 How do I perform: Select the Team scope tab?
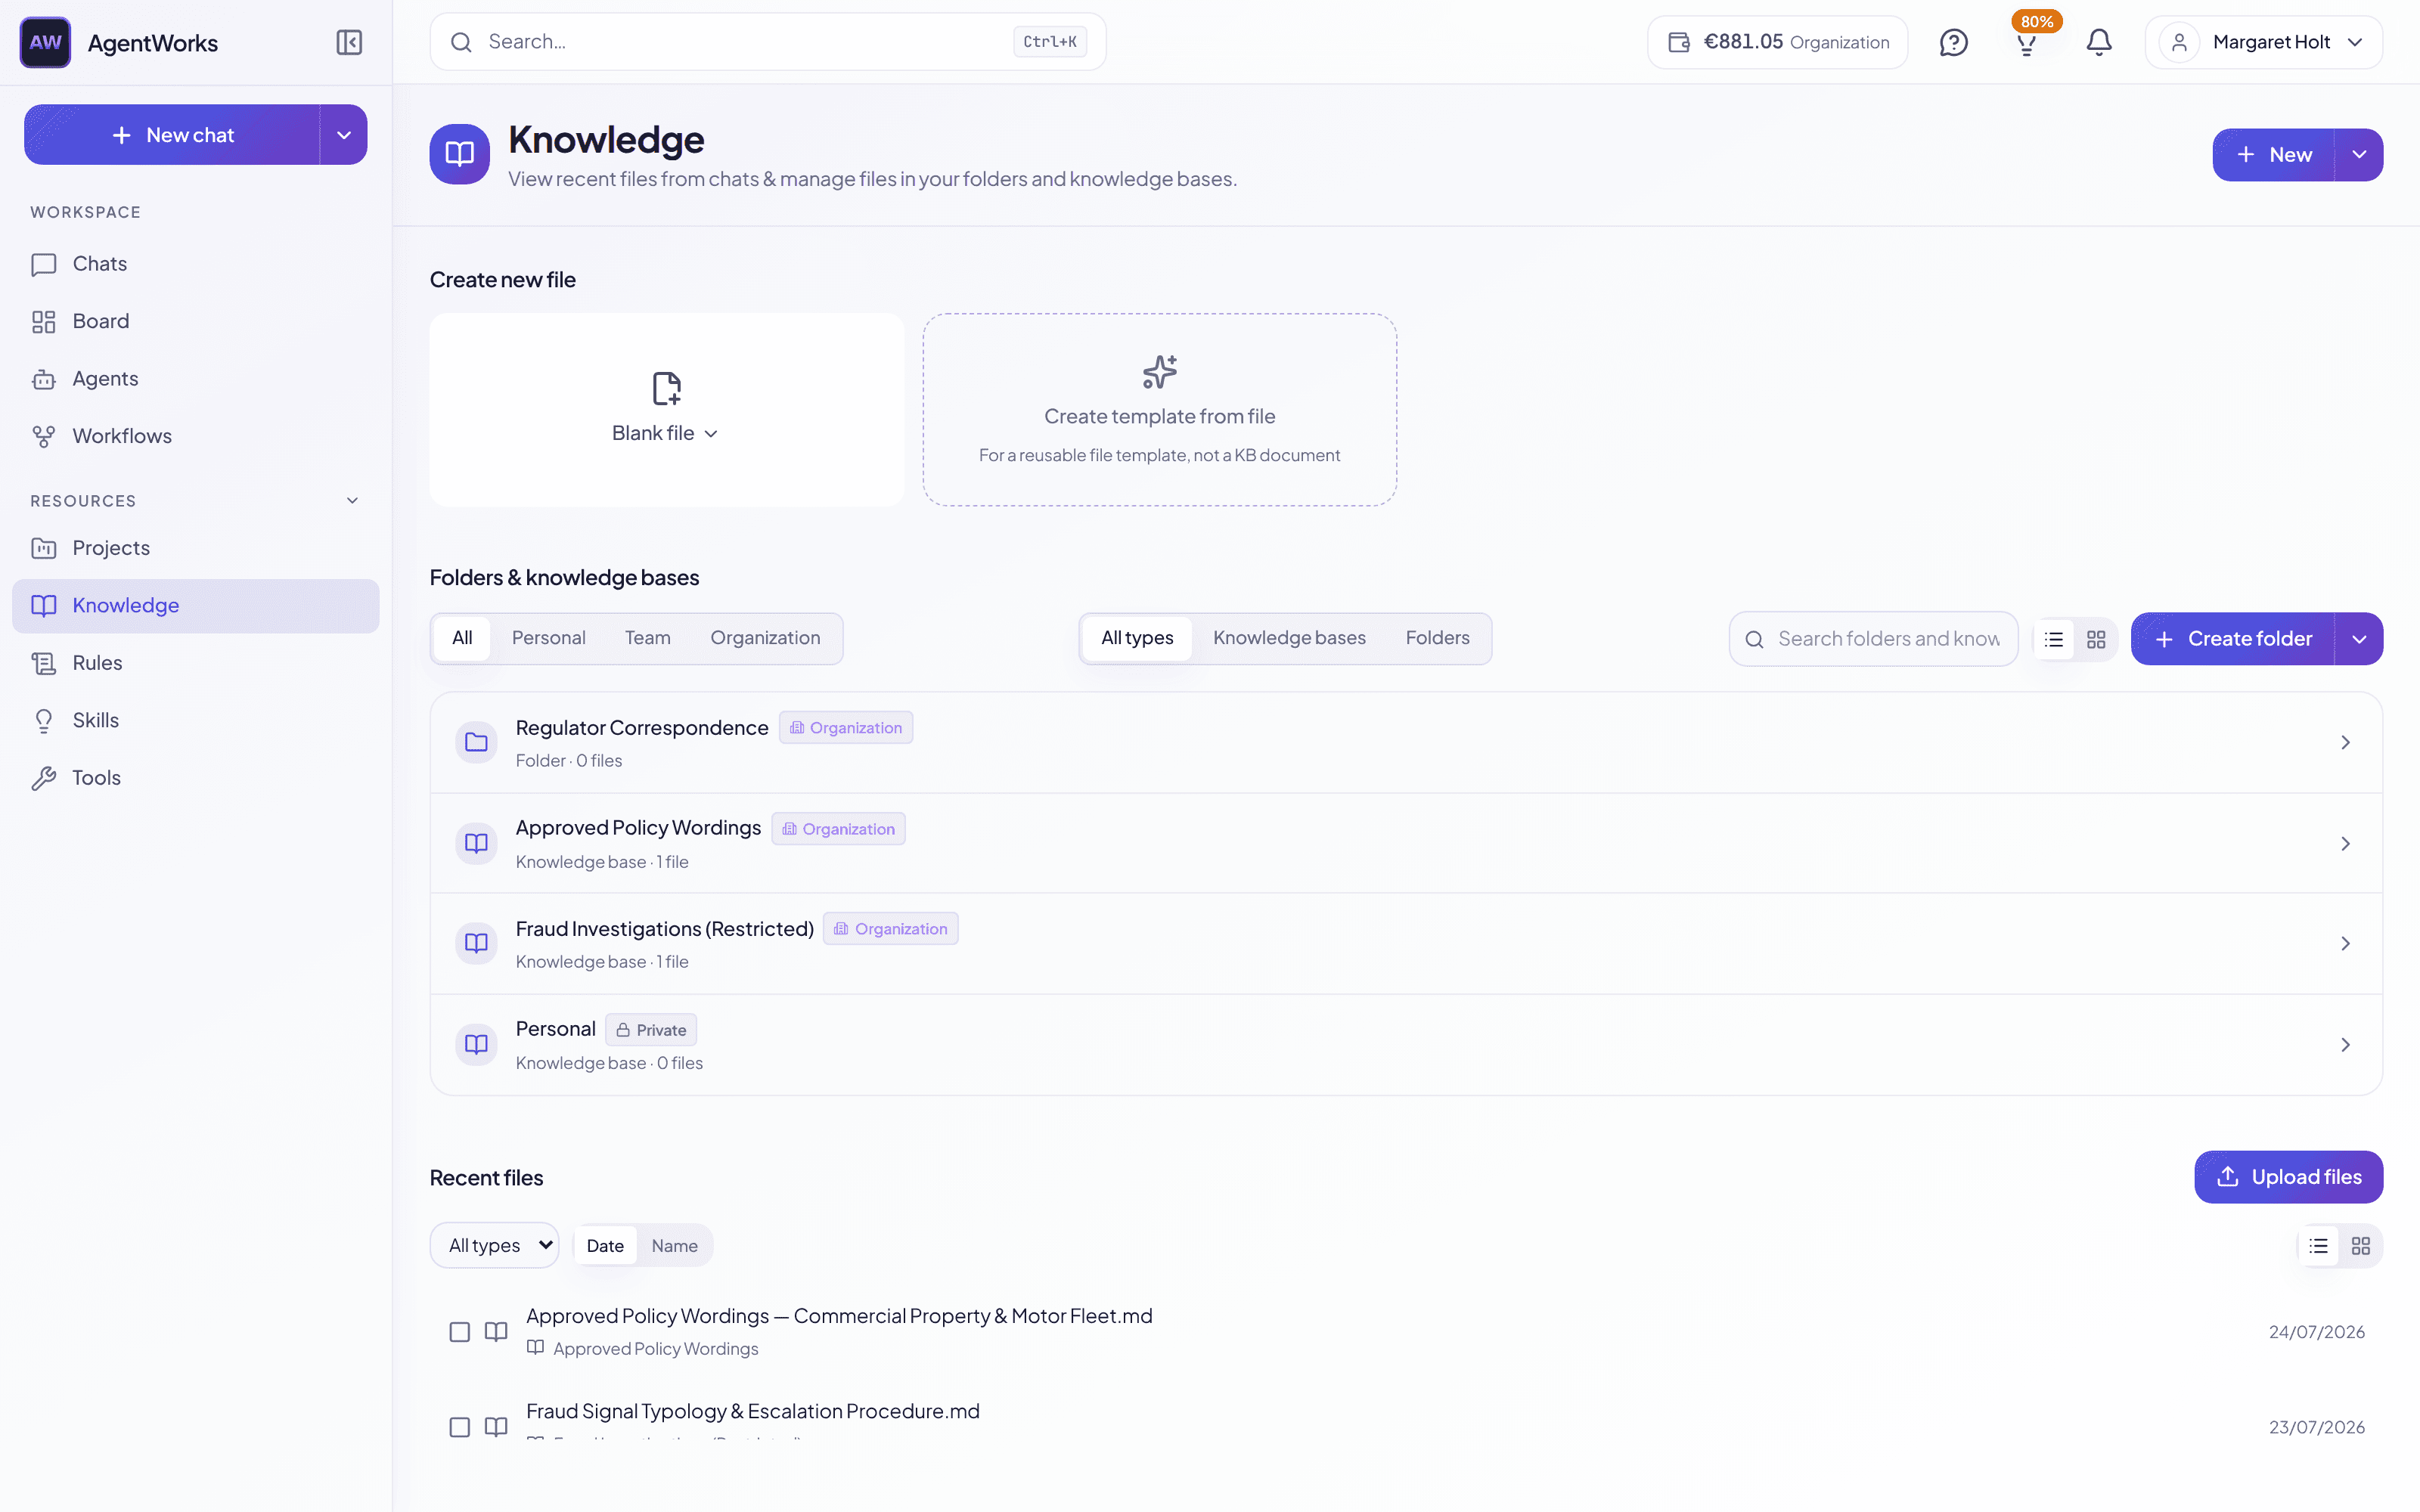(648, 638)
